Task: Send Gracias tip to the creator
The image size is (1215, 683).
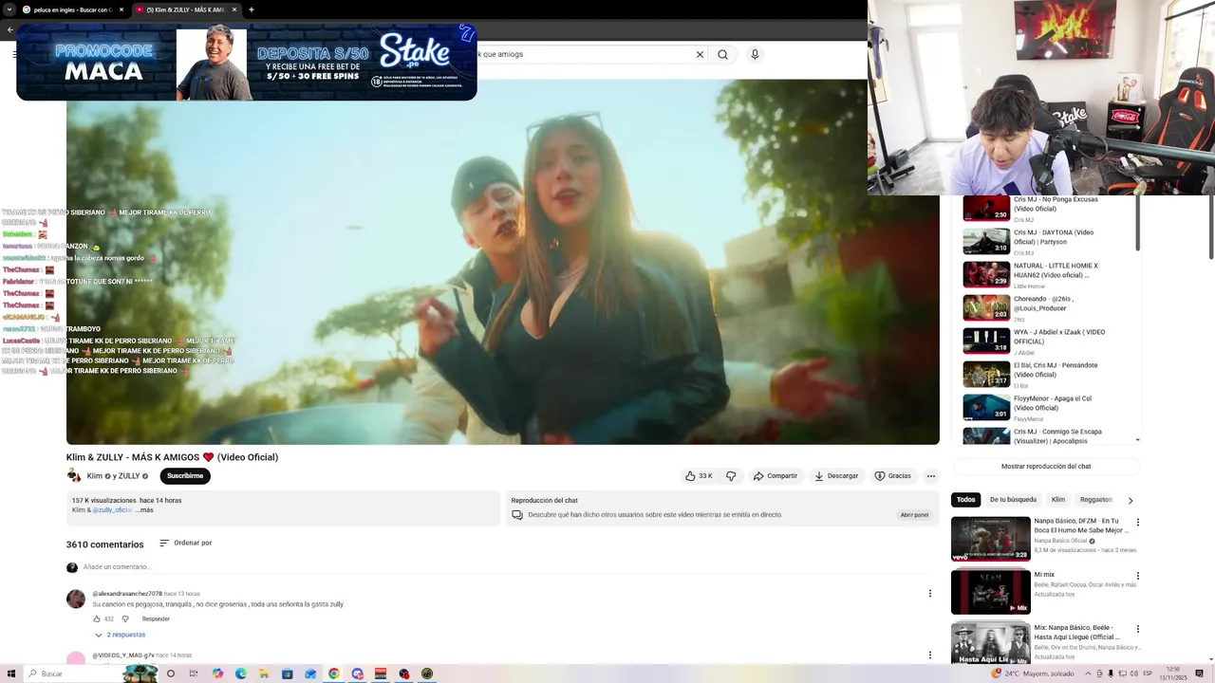Action: coord(892,476)
